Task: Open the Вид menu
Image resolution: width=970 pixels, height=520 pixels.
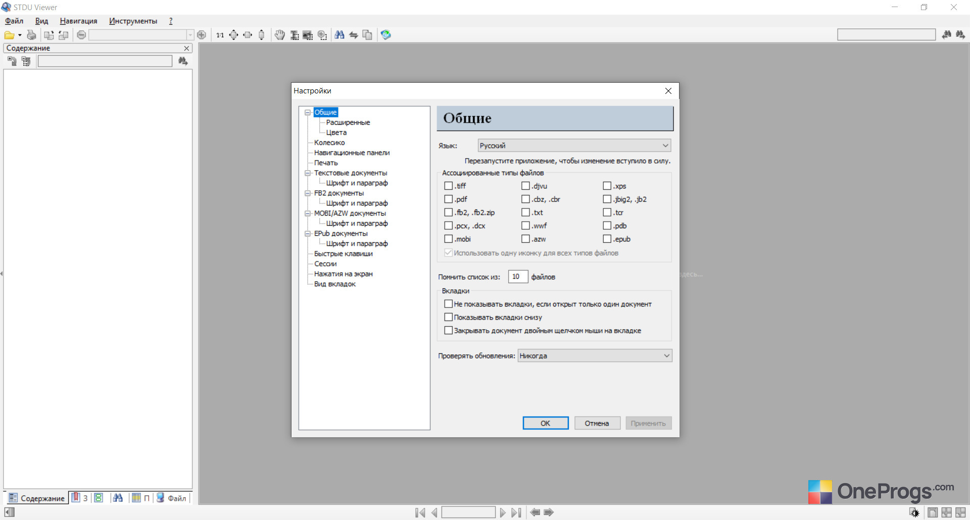Action: 41,21
